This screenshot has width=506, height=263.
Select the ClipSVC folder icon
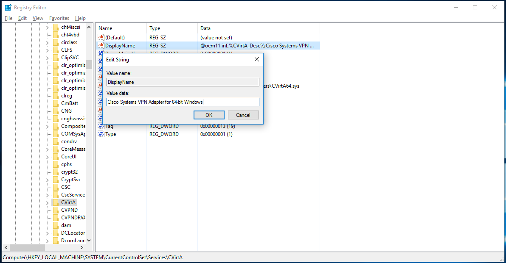point(56,58)
